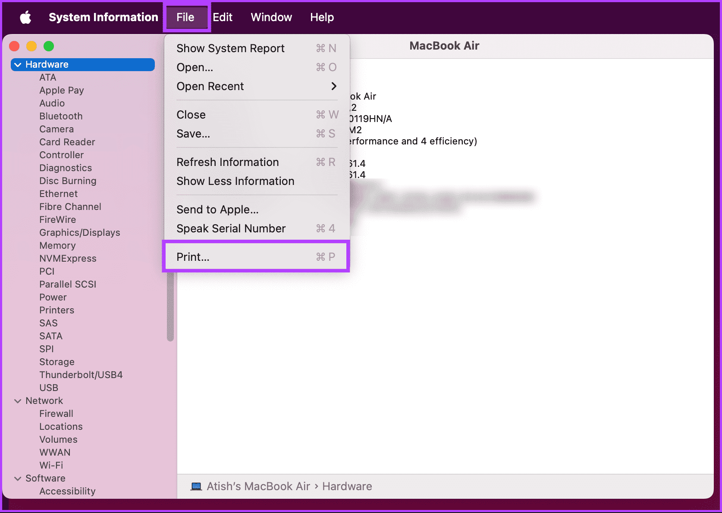
Task: Open the File menu
Action: click(x=185, y=17)
